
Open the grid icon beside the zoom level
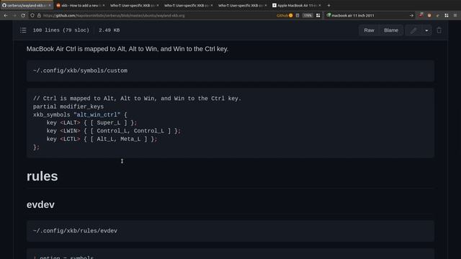[x=318, y=15]
